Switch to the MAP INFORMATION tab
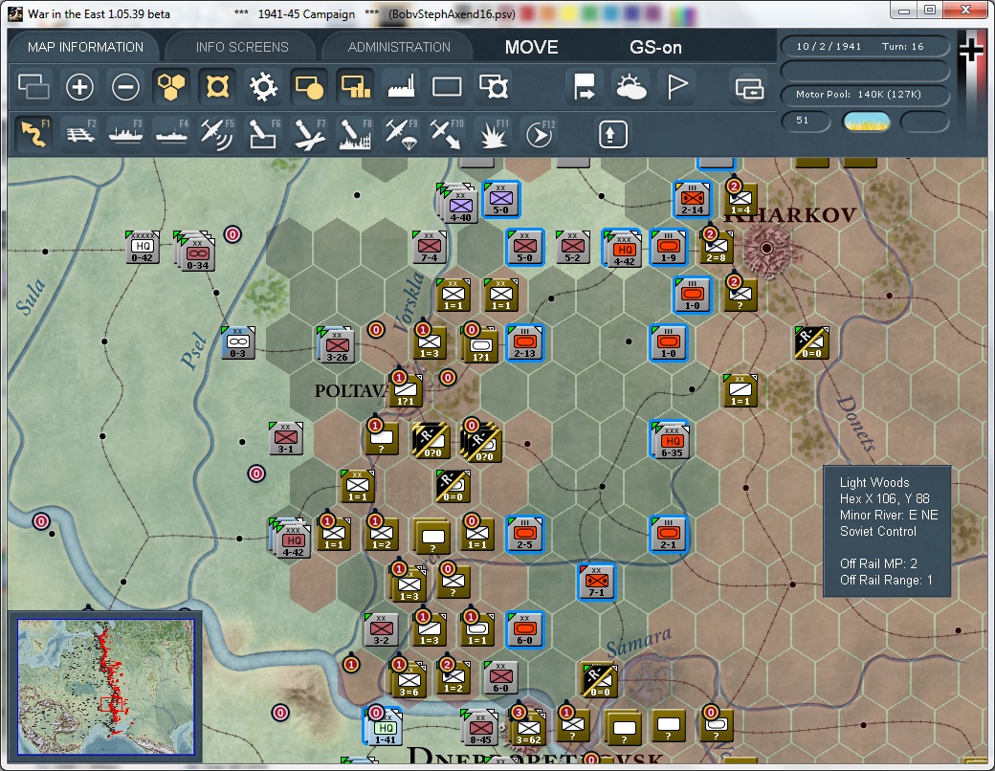The width and height of the screenshot is (995, 771). tap(86, 47)
